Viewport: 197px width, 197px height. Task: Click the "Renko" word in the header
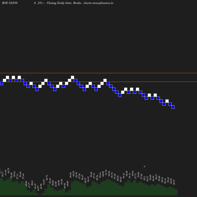tap(77, 3)
